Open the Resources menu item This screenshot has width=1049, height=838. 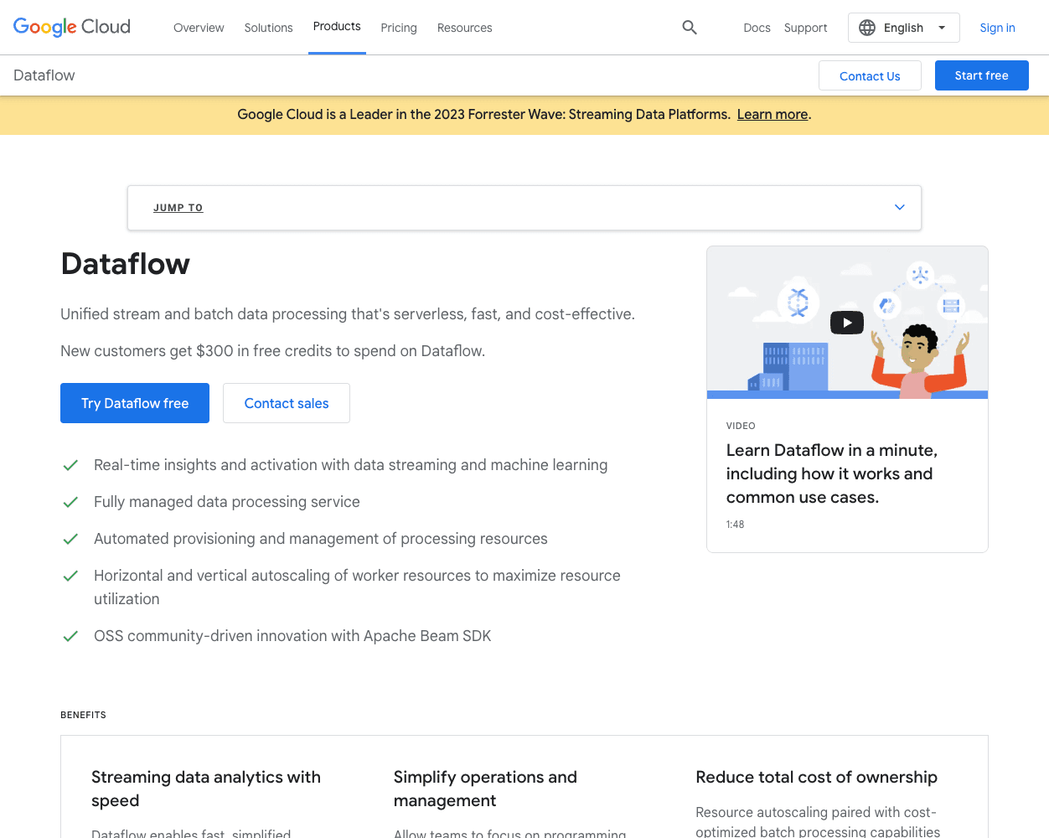pos(465,28)
